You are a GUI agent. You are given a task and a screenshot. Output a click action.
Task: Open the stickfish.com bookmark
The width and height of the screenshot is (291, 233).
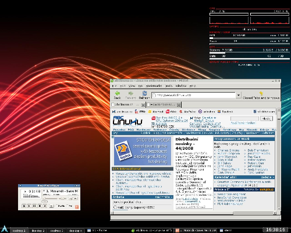point(264,112)
